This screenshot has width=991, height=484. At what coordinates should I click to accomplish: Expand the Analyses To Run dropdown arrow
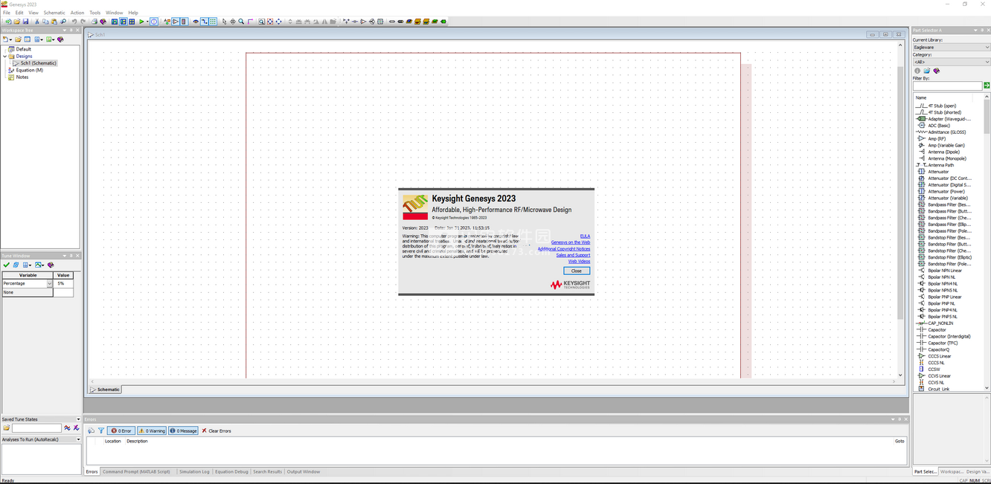point(78,439)
